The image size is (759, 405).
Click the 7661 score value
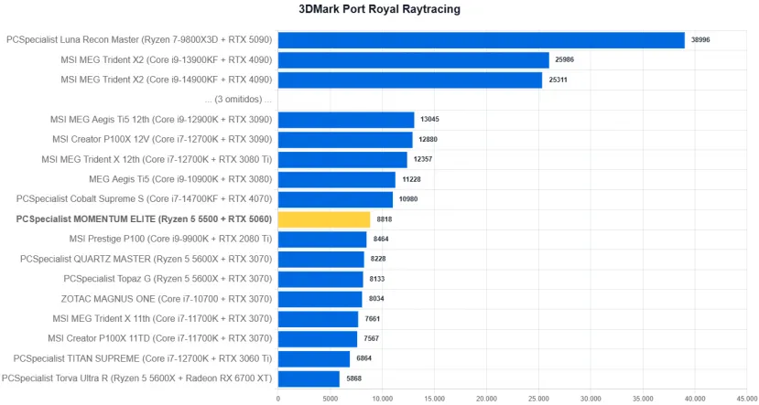373,319
